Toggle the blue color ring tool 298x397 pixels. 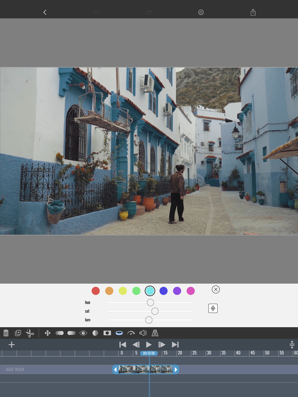119,333
